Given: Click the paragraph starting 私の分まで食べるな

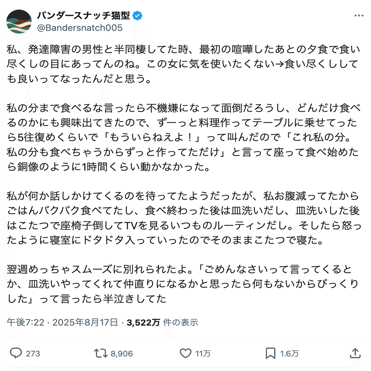Looking at the screenshot, I should tap(183, 137).
